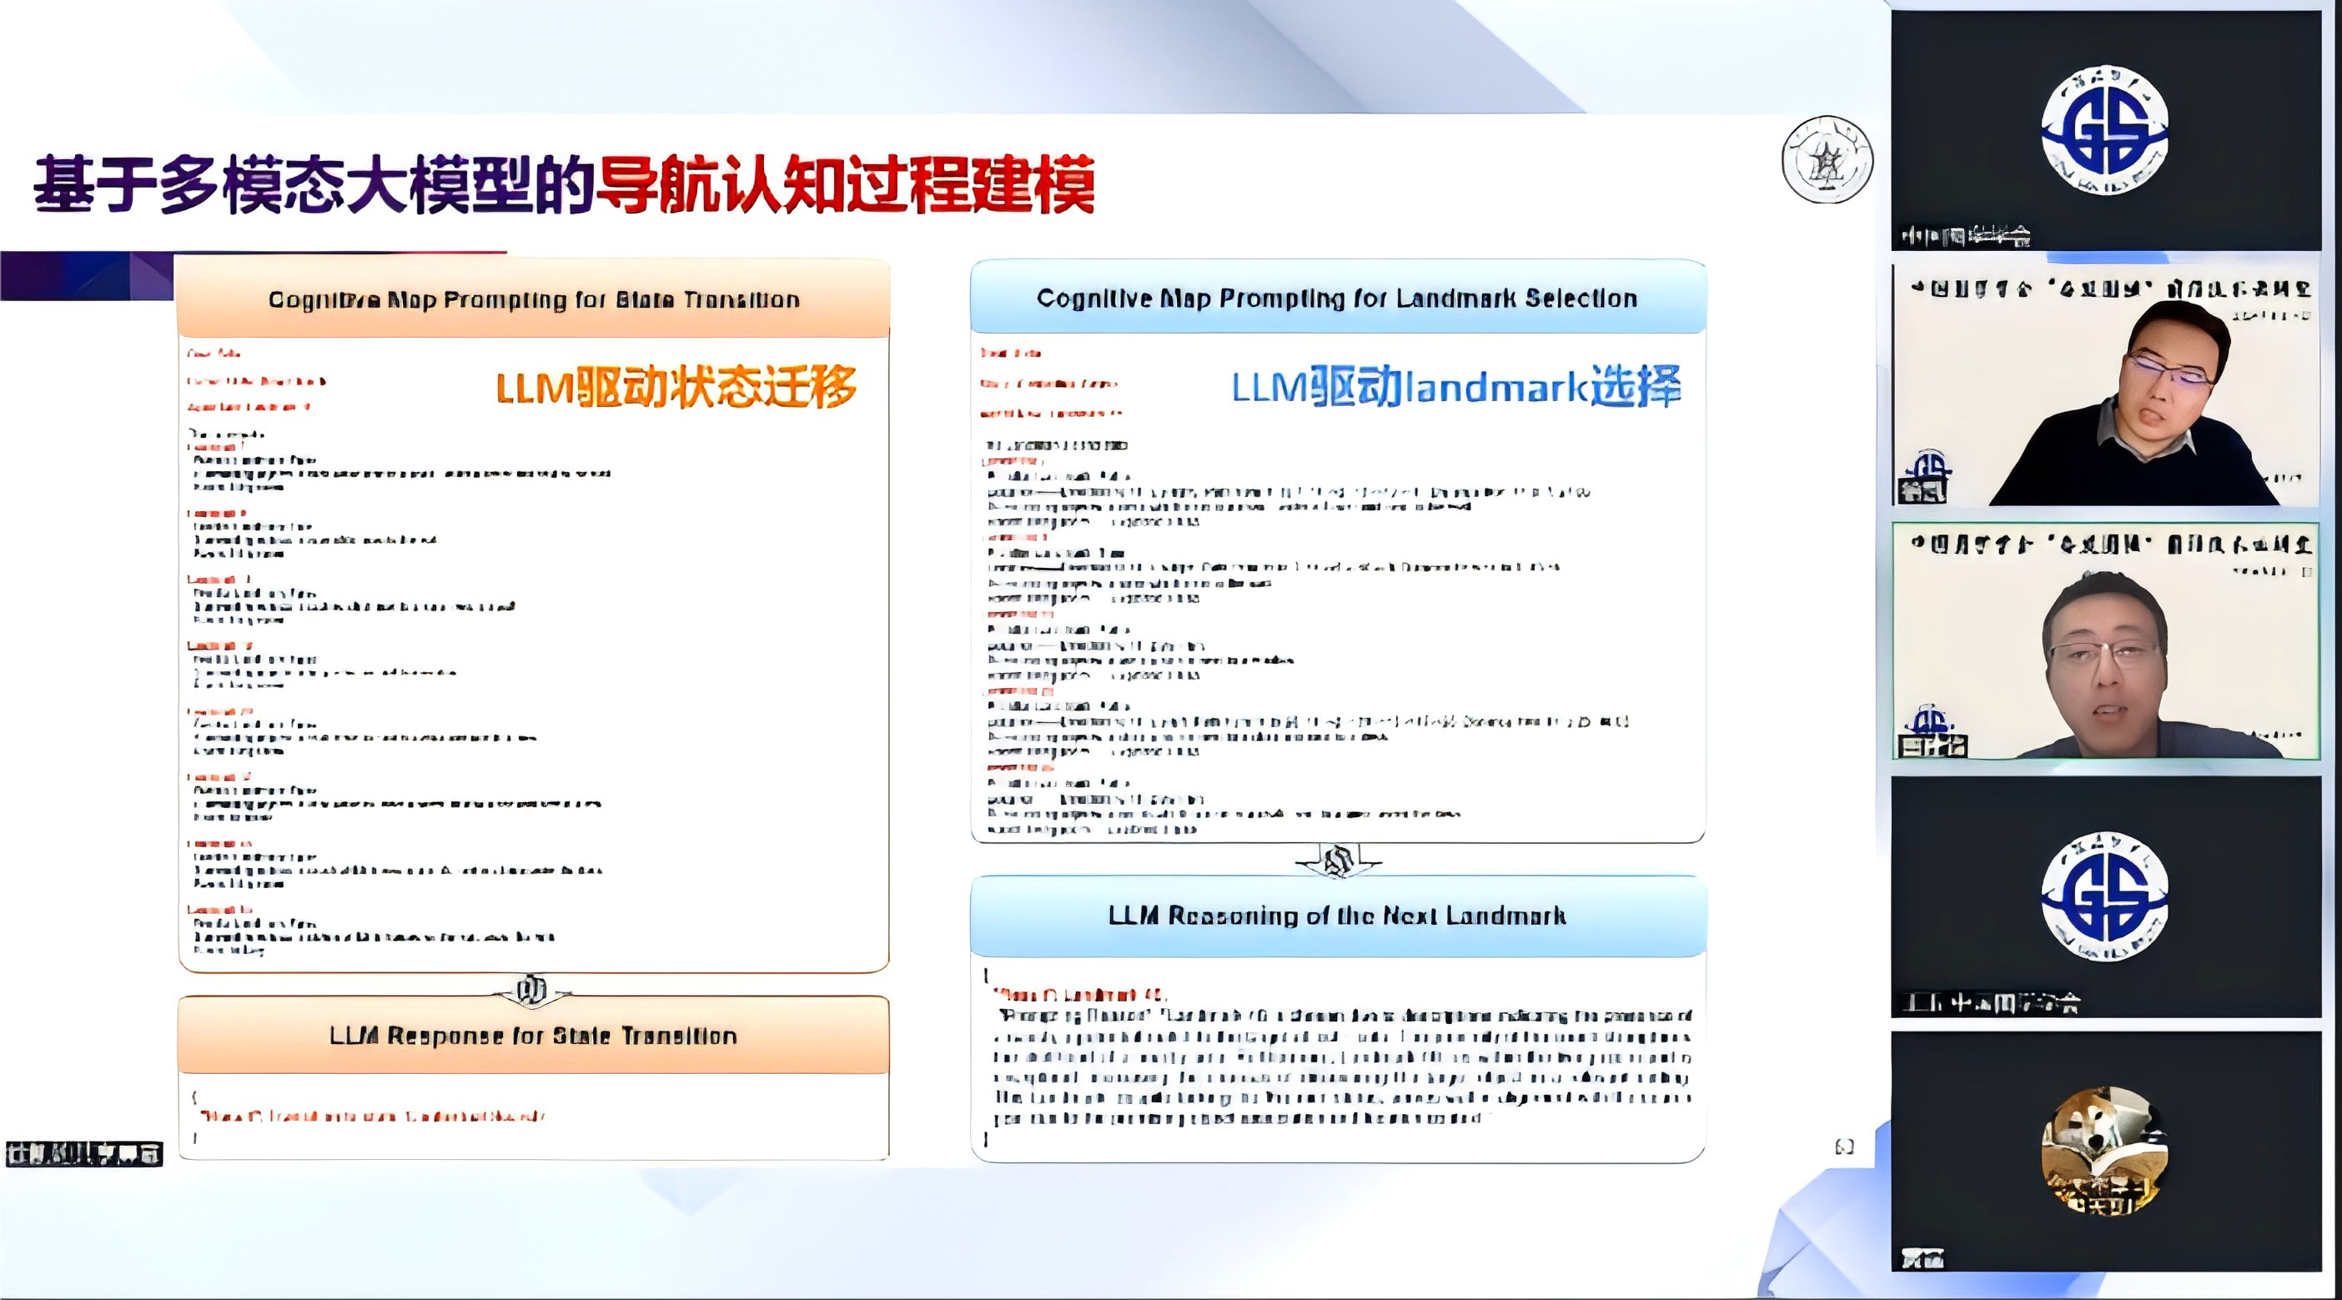
Task: Select 'Cognitive Map Prompting for State Transition' header
Action: 534,299
